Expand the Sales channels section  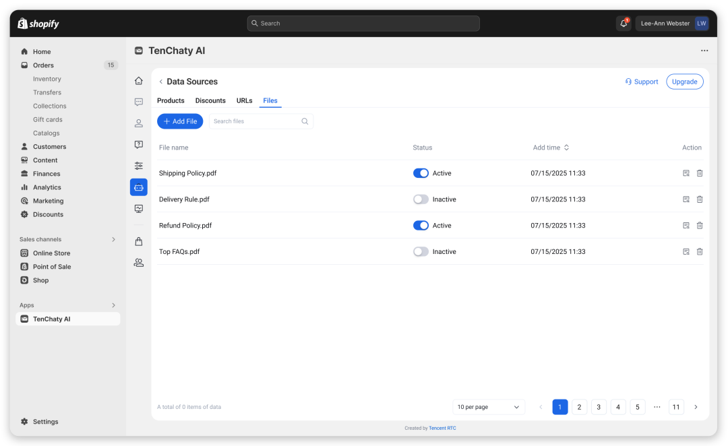pyautogui.click(x=113, y=239)
